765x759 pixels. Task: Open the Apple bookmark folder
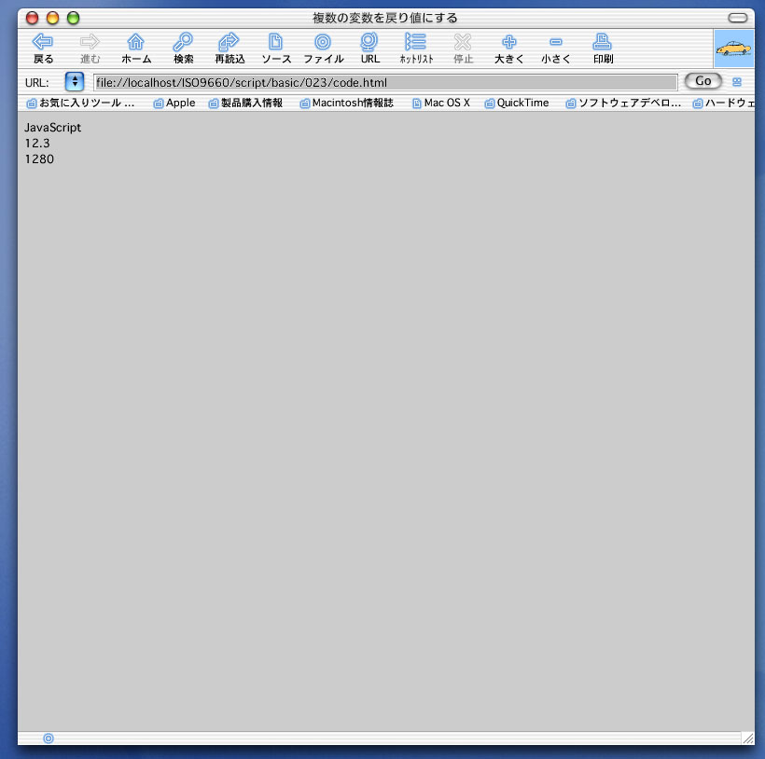[174, 103]
